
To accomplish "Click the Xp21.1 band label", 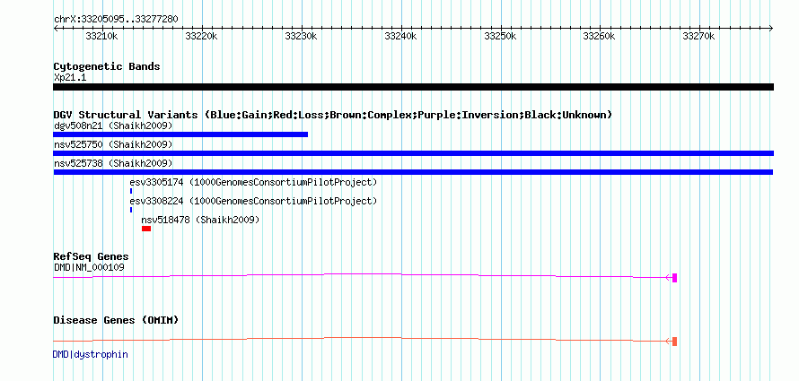I will click(70, 78).
